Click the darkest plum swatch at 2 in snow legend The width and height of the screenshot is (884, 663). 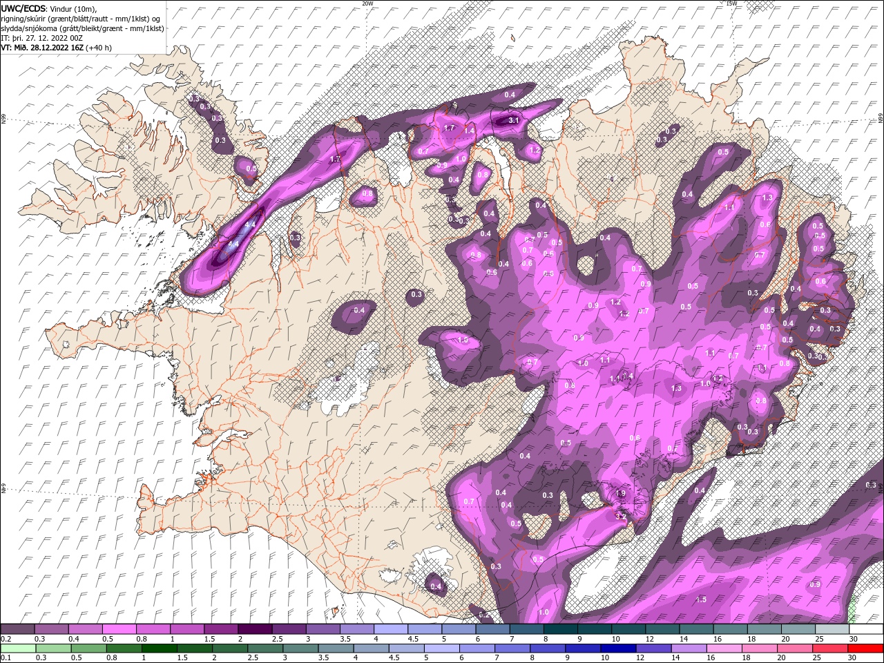[x=255, y=629]
